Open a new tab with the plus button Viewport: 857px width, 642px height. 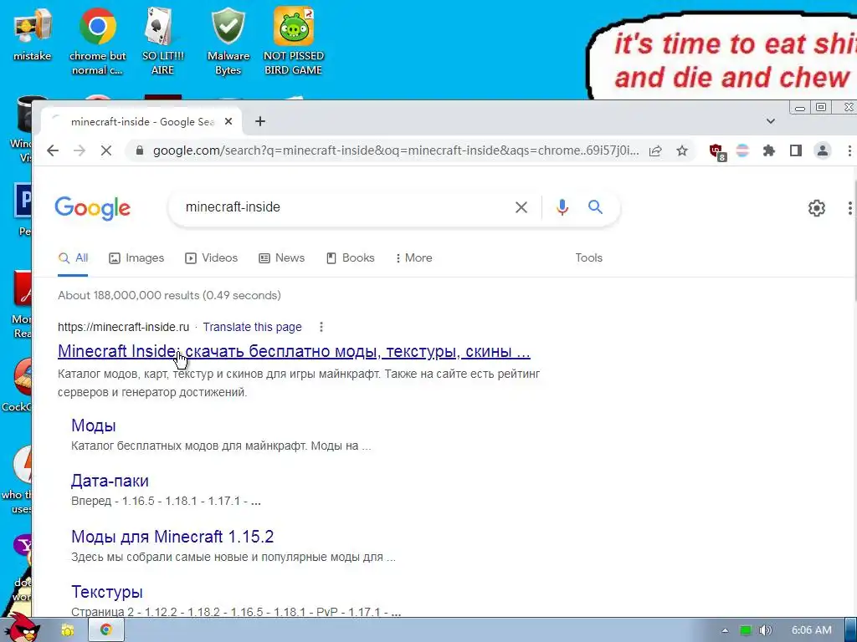pyautogui.click(x=260, y=121)
